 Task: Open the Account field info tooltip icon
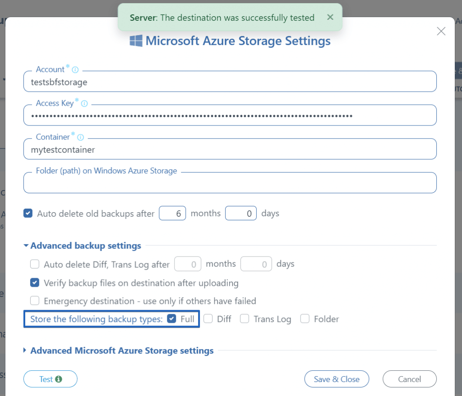(x=75, y=69)
